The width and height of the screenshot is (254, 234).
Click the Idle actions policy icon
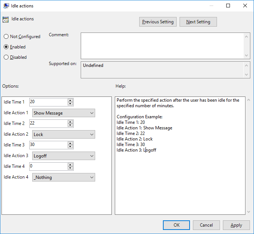(x=6, y=20)
